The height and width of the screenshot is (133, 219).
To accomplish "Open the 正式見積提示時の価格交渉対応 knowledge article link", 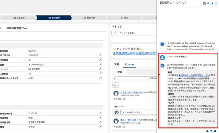I will (135, 53).
